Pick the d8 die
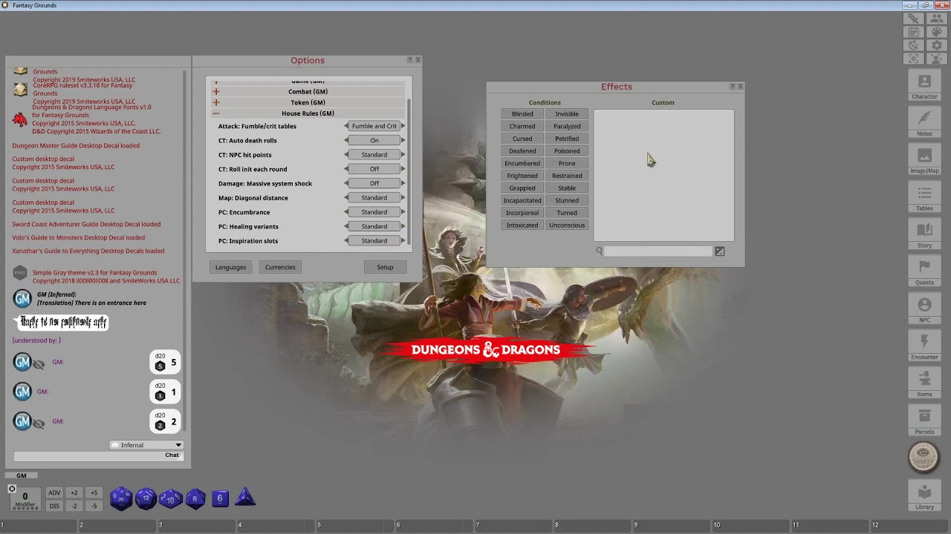951x534 pixels. coord(195,498)
